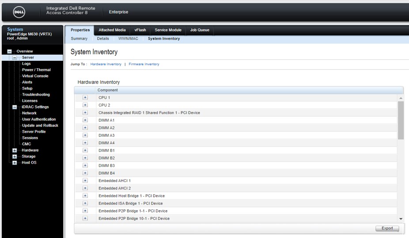Expand Chassis Integrated RAID 1 row
The image size is (409, 238).
85,113
